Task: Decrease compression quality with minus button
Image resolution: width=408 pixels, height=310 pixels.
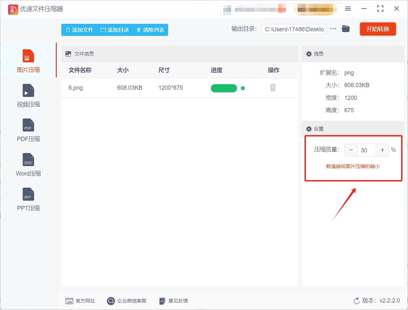Action: tap(351, 150)
